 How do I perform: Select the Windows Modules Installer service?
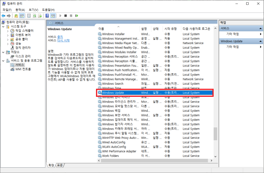coord(155,52)
